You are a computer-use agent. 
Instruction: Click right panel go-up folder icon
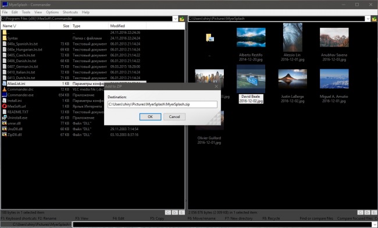(374, 19)
